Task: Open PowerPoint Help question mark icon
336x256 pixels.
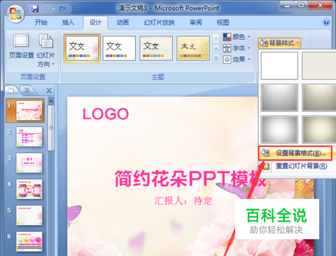Action: [326, 22]
